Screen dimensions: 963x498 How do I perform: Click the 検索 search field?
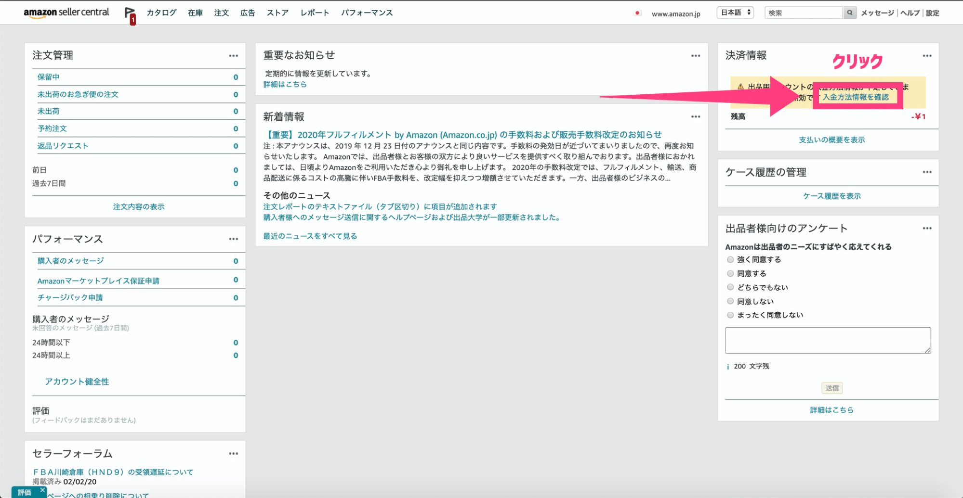tap(804, 13)
